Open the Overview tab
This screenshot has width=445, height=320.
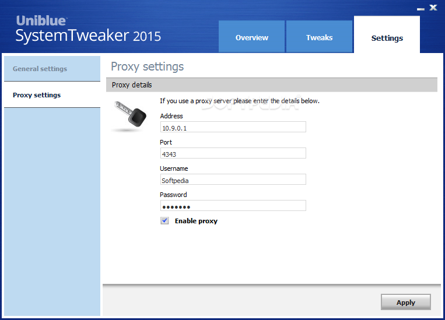click(x=251, y=37)
